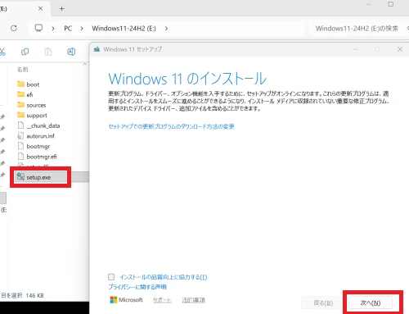Image resolution: width=409 pixels, height=314 pixels.
Task: Select the efi folder
Action: [x=25, y=94]
